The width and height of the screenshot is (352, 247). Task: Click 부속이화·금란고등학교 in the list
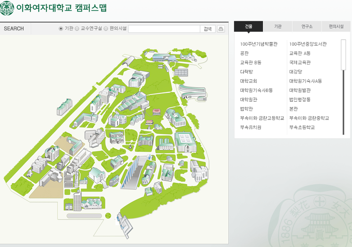coord(262,118)
